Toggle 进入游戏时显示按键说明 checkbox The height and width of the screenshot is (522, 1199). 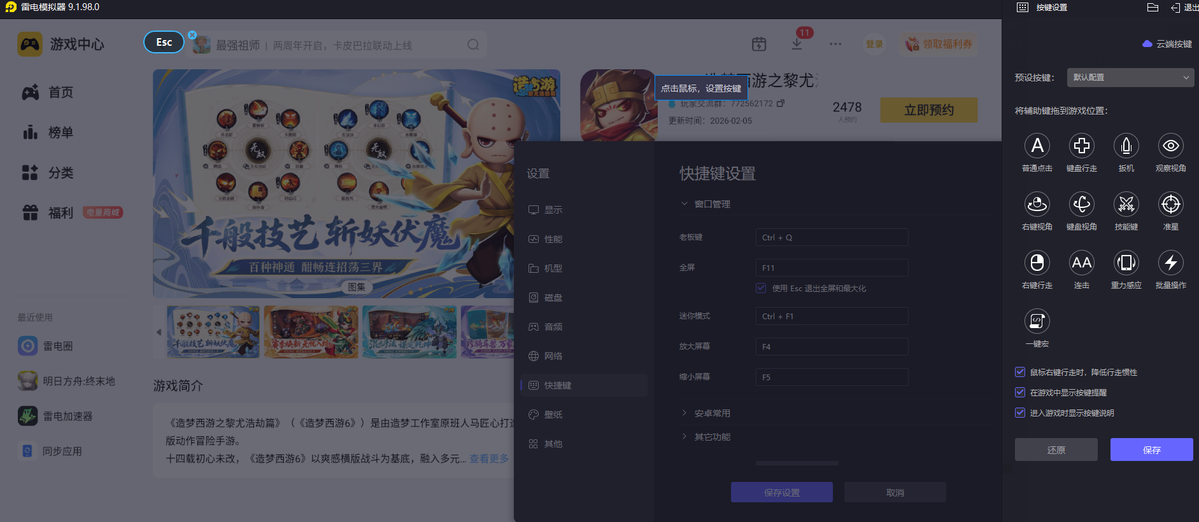click(x=1020, y=413)
